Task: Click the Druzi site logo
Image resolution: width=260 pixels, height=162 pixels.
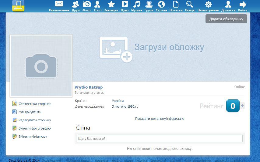Action: (18, 6)
